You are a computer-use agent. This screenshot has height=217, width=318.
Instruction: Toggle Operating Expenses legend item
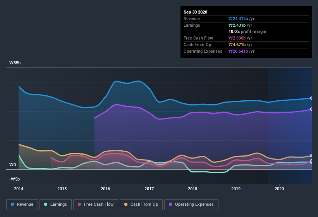point(191,204)
